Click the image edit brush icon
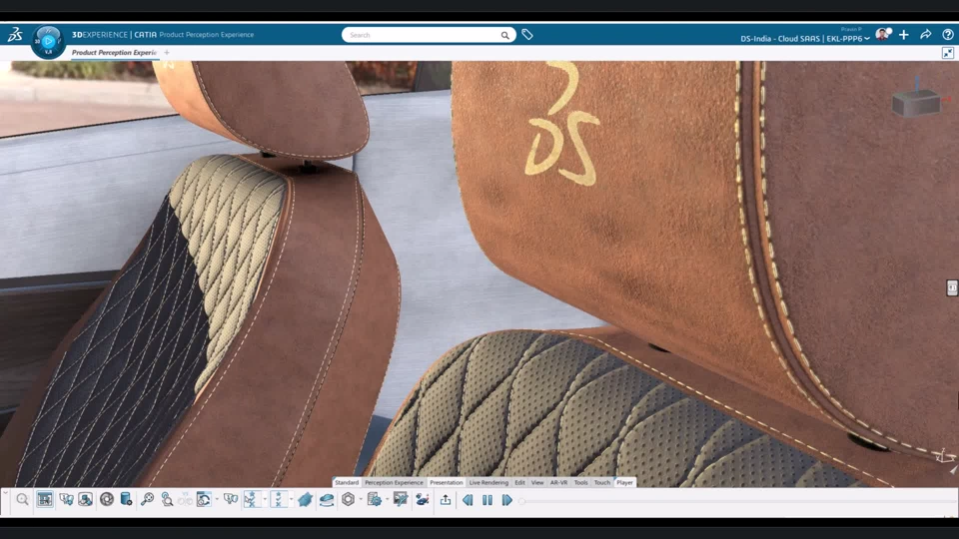959x539 pixels. pyautogui.click(x=401, y=500)
